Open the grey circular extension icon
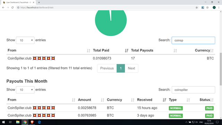Viewport: 222px width, 125px height. click(x=207, y=8)
